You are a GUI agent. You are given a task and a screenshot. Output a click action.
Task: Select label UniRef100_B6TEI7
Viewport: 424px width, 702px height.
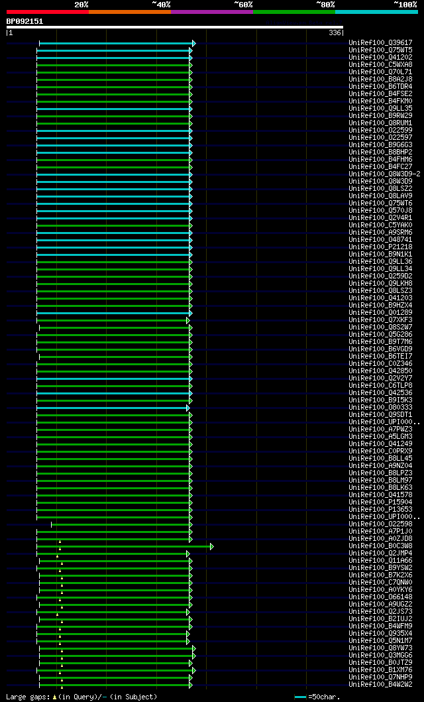(x=380, y=357)
